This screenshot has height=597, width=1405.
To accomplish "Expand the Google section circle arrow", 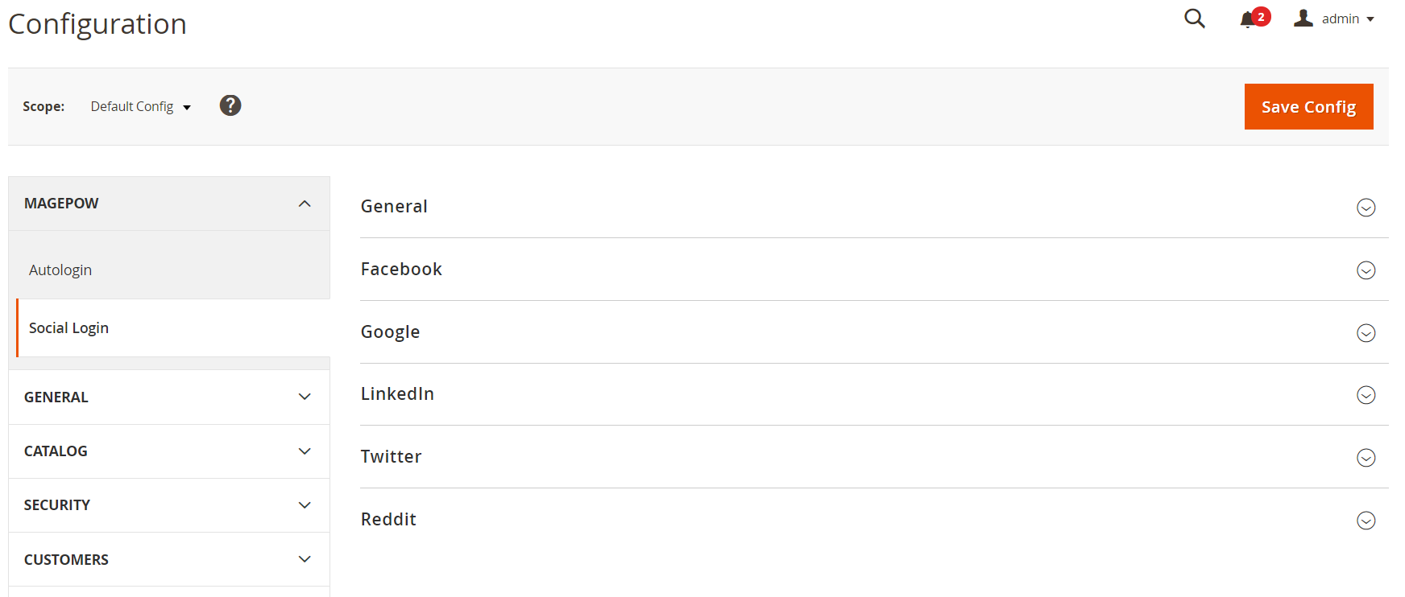I will (1366, 333).
